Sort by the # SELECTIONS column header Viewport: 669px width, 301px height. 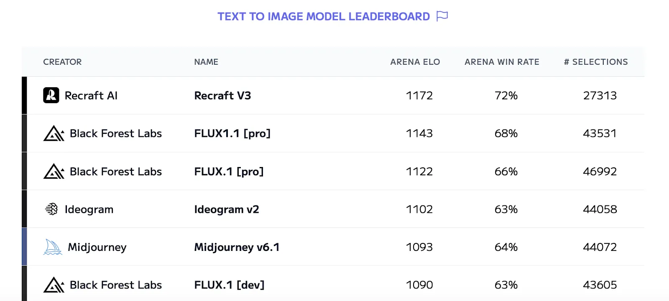tap(596, 62)
